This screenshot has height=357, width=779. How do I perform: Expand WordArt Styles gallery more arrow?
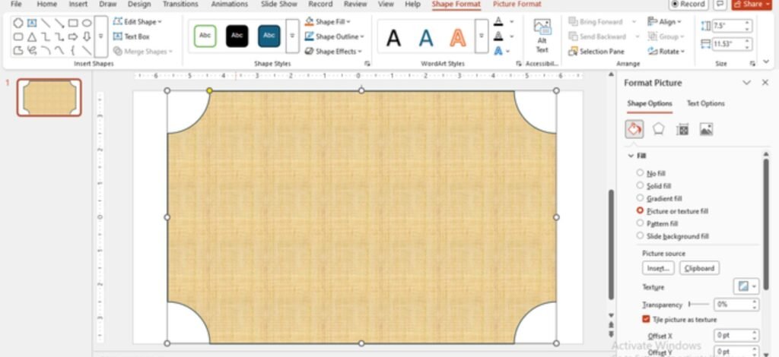[482, 36]
